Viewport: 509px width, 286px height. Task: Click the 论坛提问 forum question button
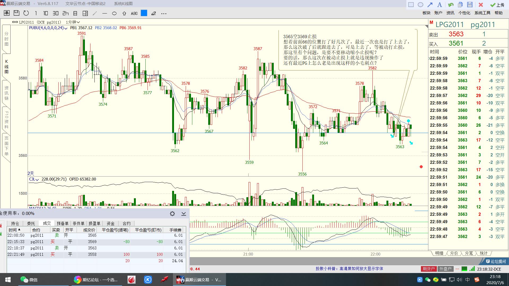coord(496,261)
